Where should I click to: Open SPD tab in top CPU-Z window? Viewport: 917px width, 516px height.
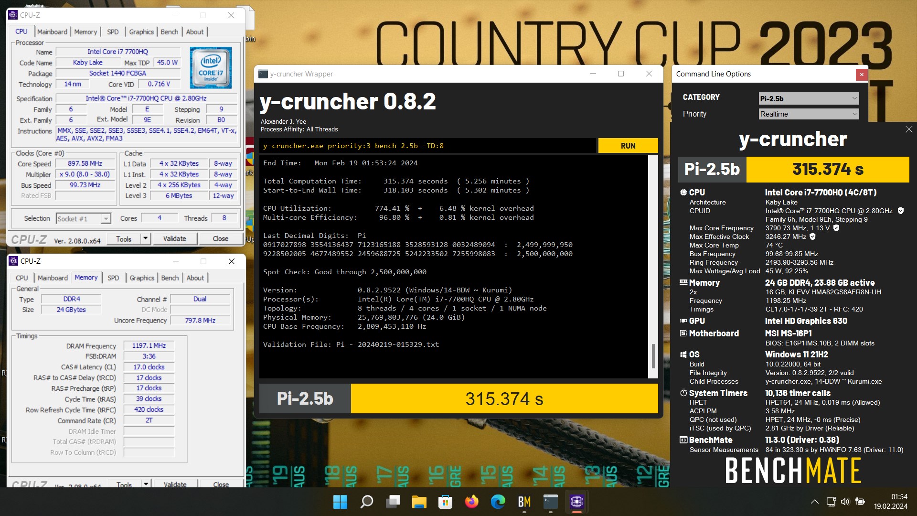point(113,32)
